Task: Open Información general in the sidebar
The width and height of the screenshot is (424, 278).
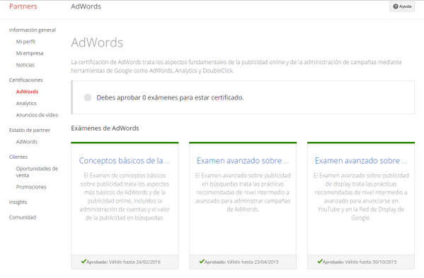Action: [x=33, y=30]
